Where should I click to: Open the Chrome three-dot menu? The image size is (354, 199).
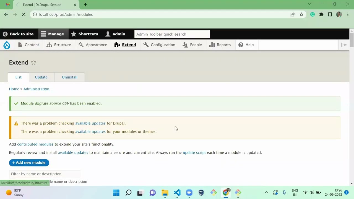pos(348,14)
